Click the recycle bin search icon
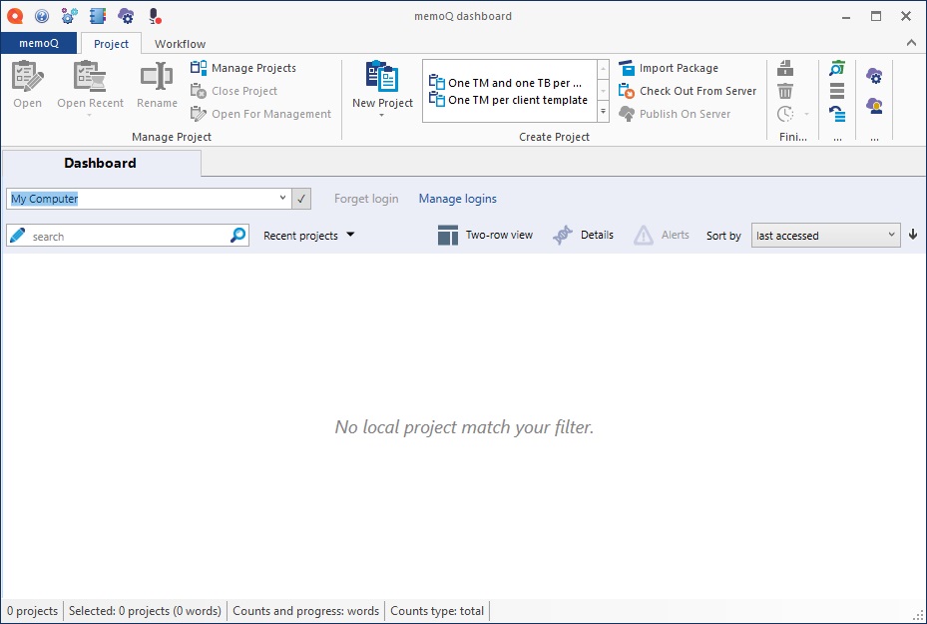This screenshot has width=927, height=624. [x=837, y=68]
